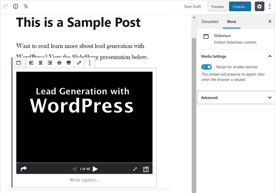Advance to next slide arrow
The image size is (275, 193).
pyautogui.click(x=95, y=169)
